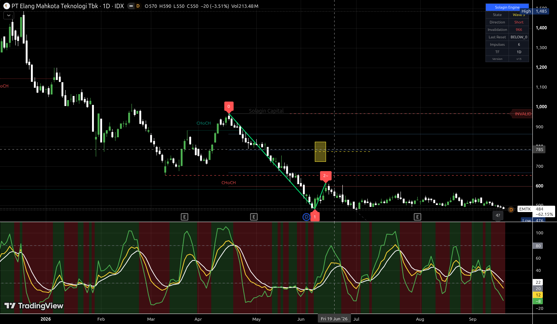Click the green −8 indicator value label
This screenshot has width=557, height=324.
(x=538, y=301)
